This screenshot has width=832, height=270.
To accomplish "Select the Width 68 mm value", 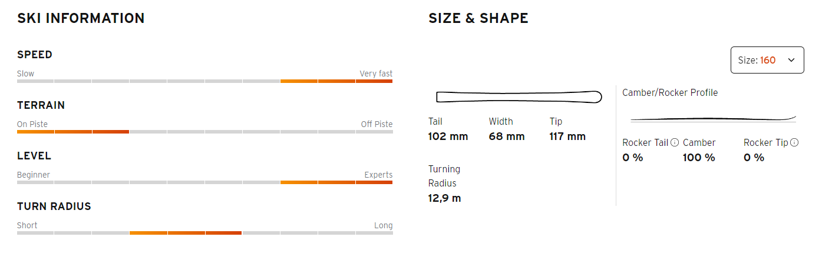I will [507, 136].
